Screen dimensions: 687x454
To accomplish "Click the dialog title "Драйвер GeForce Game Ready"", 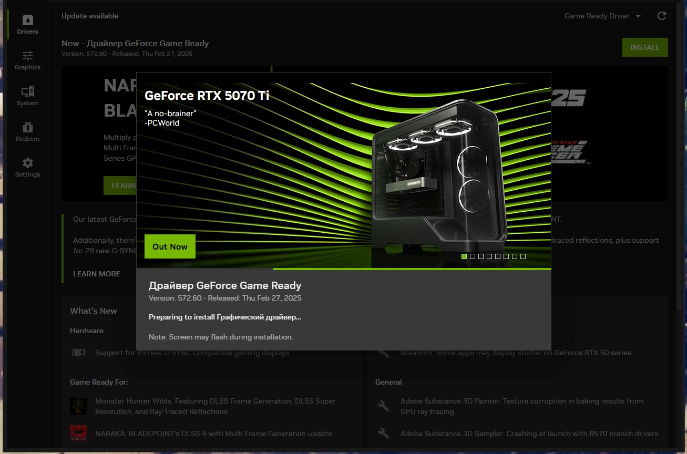I will [x=225, y=286].
